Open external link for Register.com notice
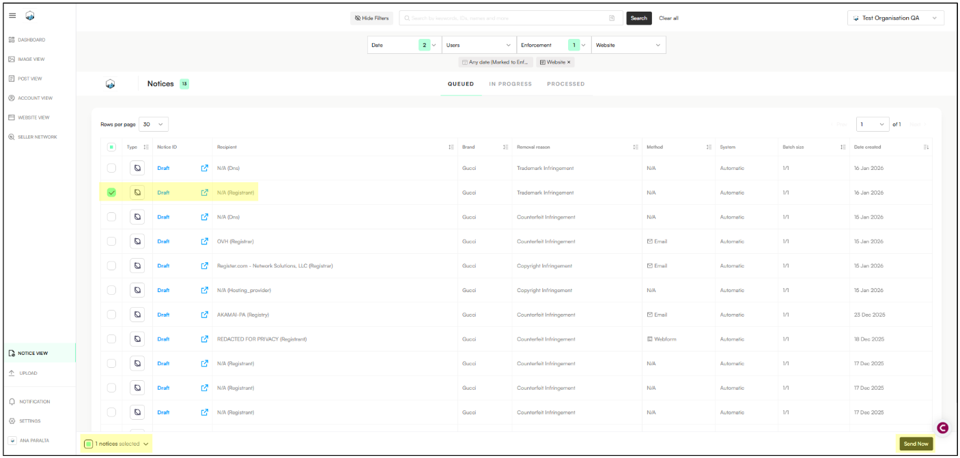This screenshot has height=458, width=960. [204, 266]
